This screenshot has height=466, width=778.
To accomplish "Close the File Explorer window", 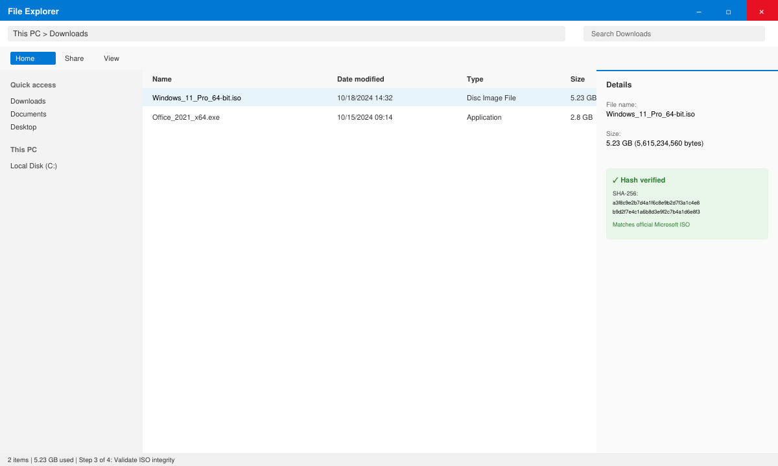I will (762, 11).
